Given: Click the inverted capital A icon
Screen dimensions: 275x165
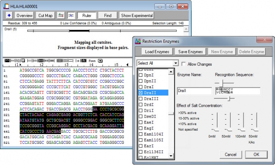Looking at the screenshot, I should click(x=83, y=61).
